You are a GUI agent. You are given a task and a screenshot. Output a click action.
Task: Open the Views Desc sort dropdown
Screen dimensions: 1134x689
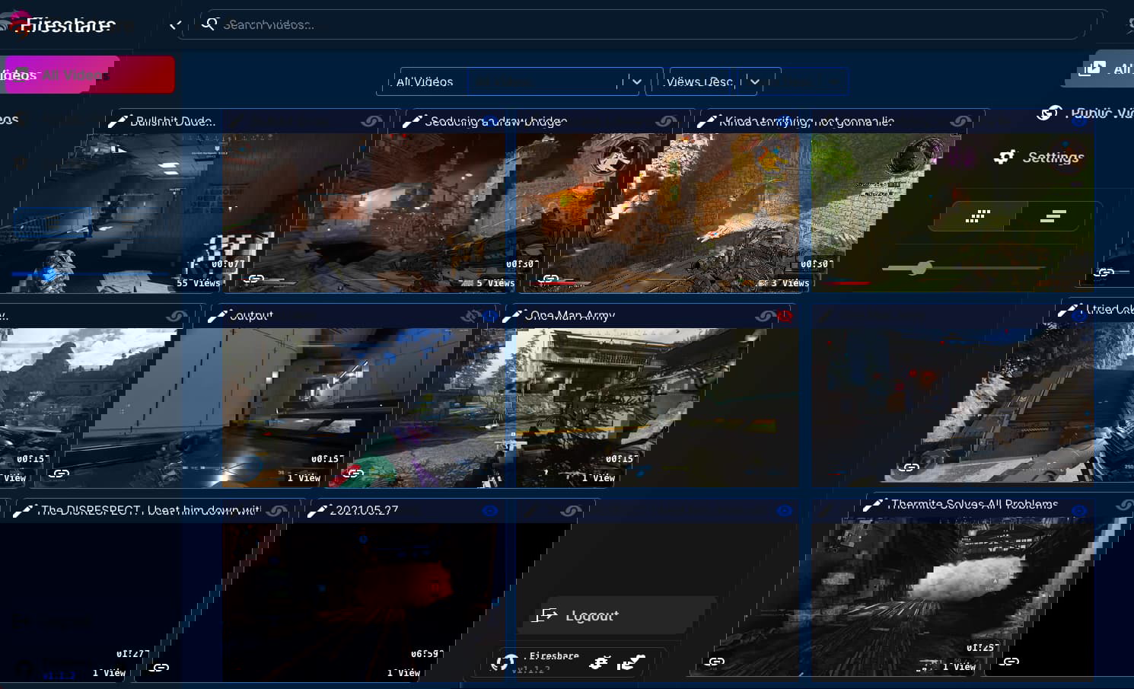click(x=713, y=81)
